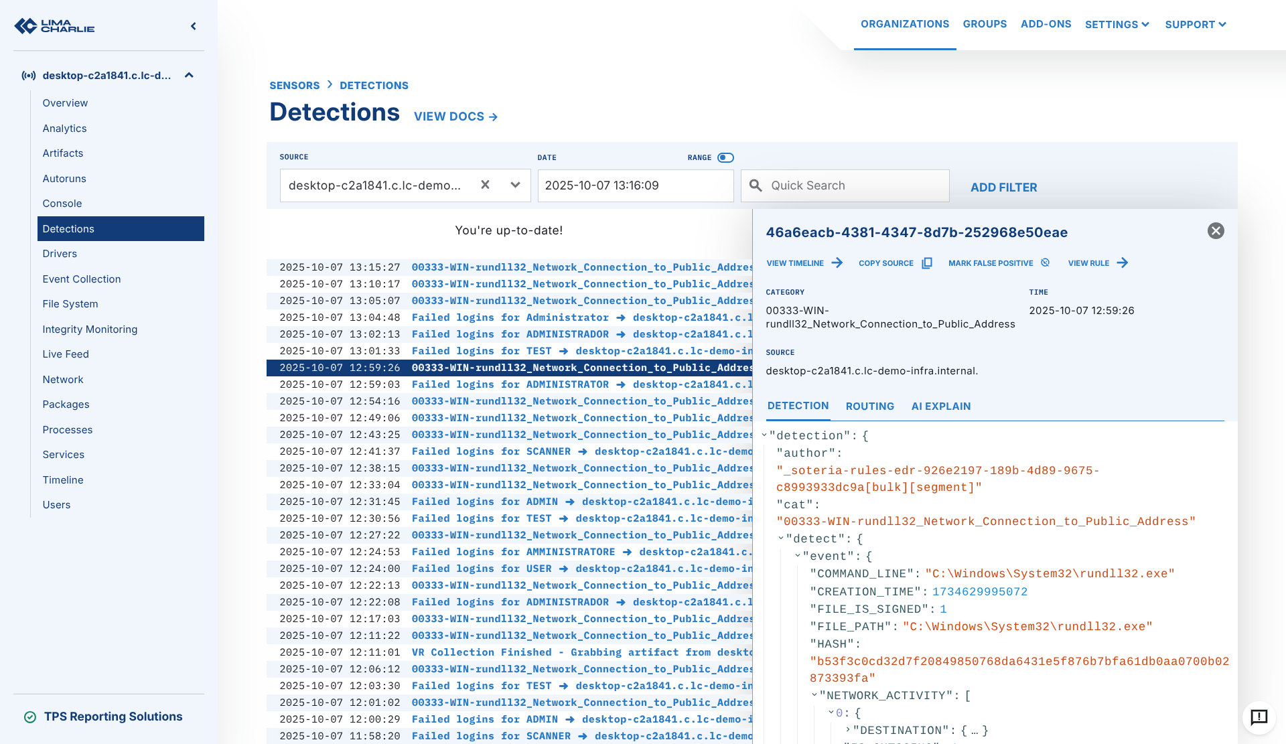Click the Add Filter button
This screenshot has height=744, width=1286.
pyautogui.click(x=1003, y=188)
